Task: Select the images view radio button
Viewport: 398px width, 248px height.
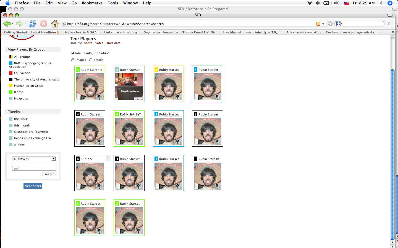Action: [73, 60]
